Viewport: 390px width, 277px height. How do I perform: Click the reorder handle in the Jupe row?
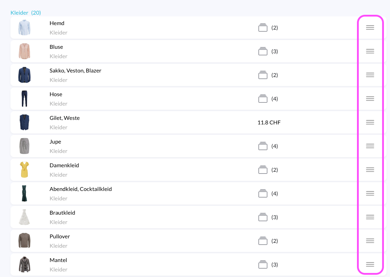coord(370,146)
